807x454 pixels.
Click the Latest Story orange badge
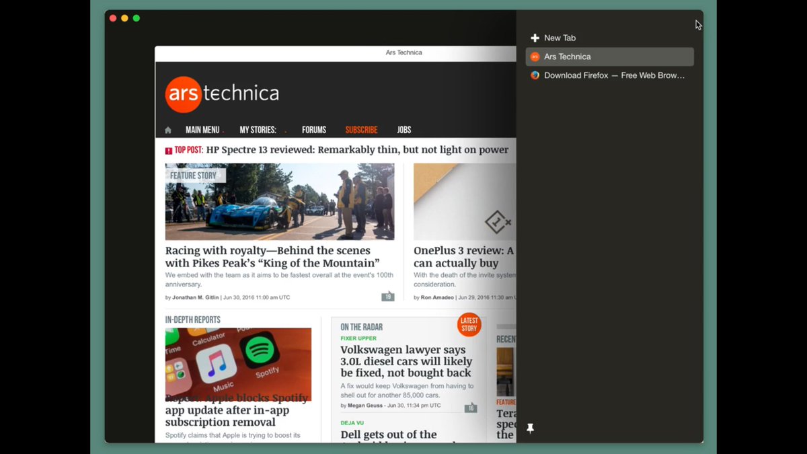(469, 324)
